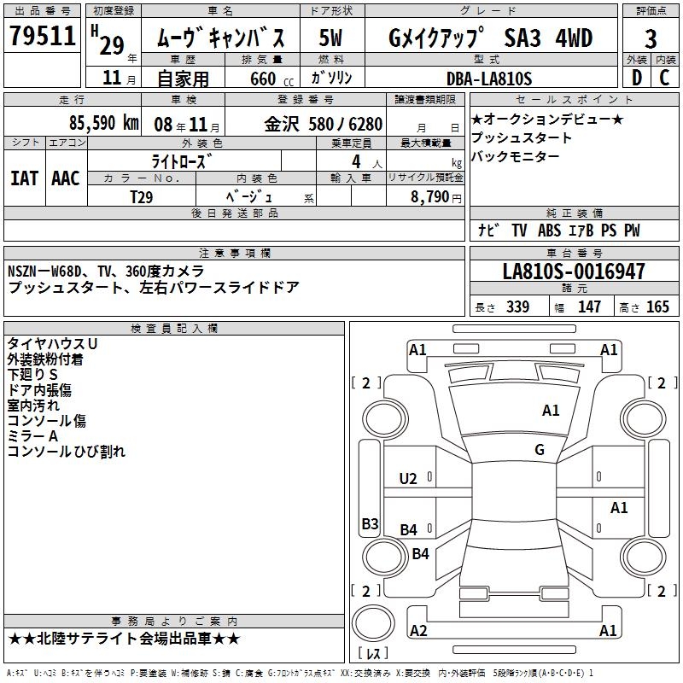
Task: Click the inspector note 下廻りS
Action: pyautogui.click(x=32, y=374)
